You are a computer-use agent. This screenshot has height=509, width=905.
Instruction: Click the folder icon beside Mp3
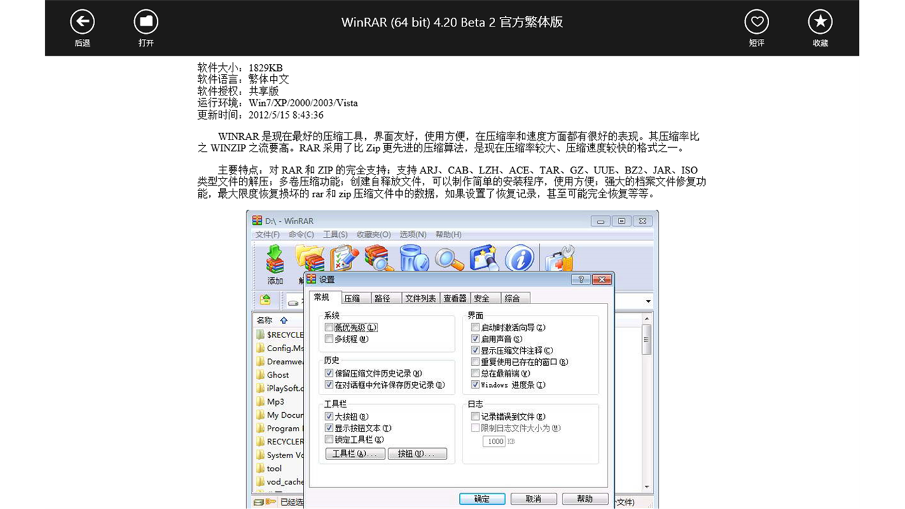point(260,402)
